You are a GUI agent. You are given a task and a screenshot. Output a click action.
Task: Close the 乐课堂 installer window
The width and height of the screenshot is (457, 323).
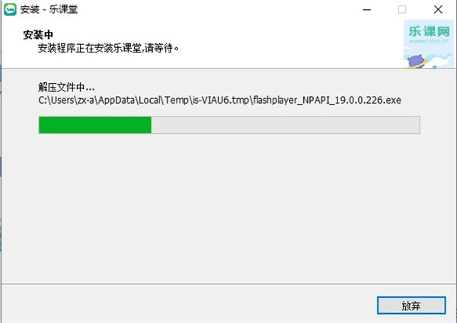(x=438, y=10)
